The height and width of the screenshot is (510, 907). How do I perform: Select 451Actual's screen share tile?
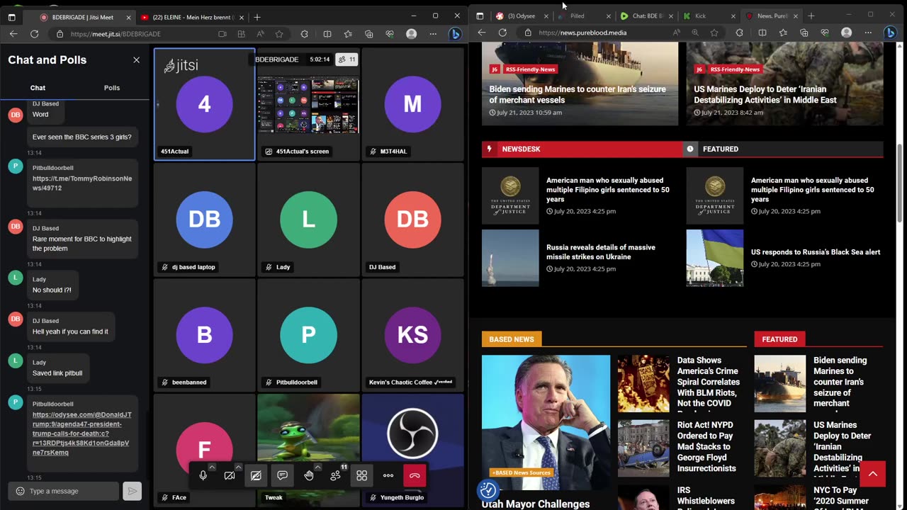308,103
